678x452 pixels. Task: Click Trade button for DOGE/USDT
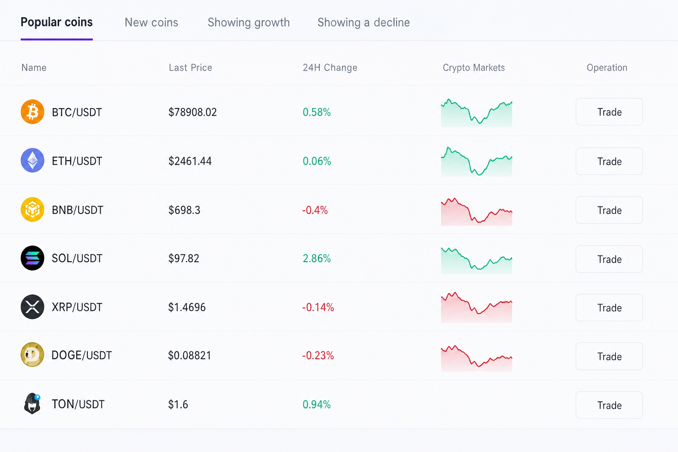coord(609,356)
